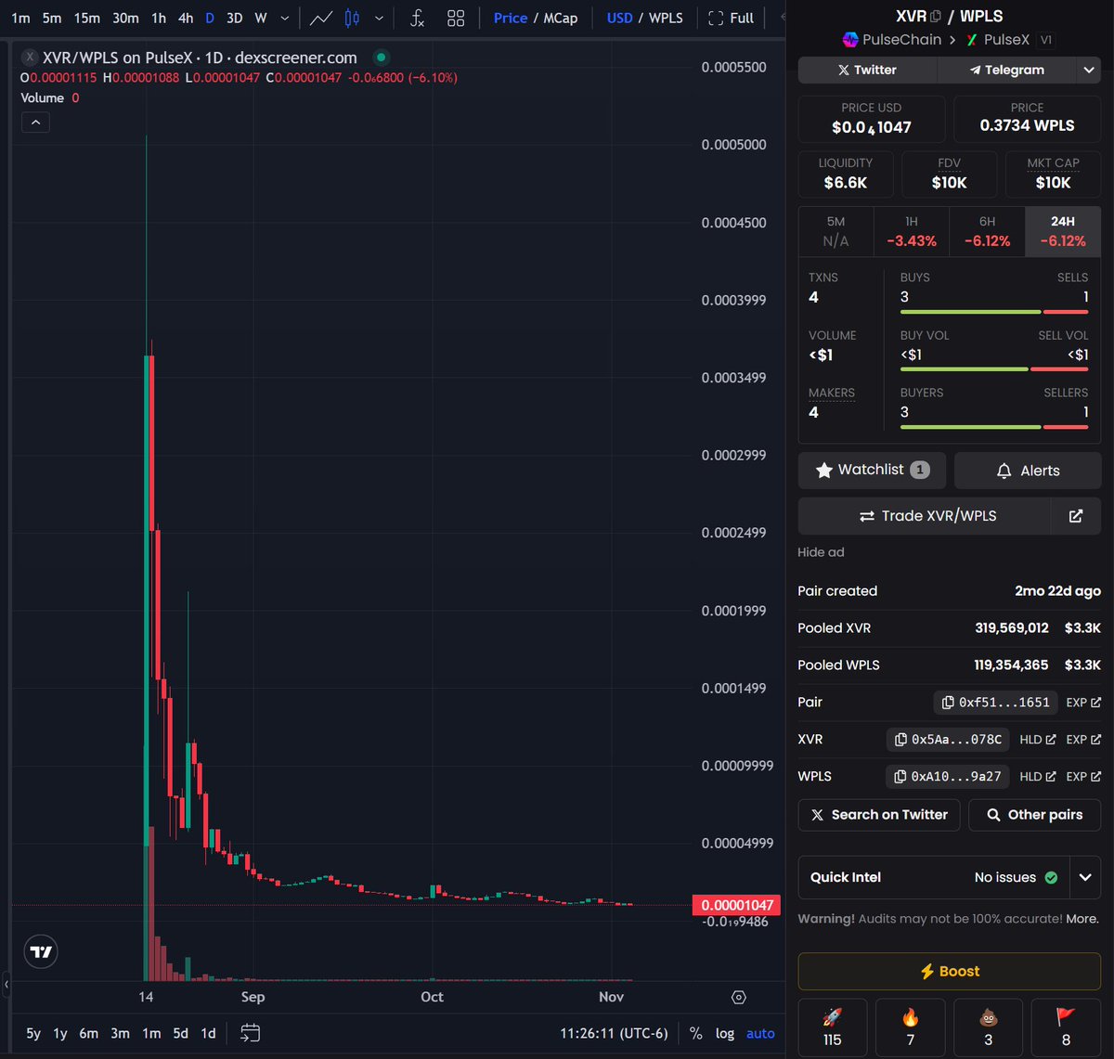Select the 1m date range at bottom
Image resolution: width=1114 pixels, height=1059 pixels.
tap(150, 1033)
